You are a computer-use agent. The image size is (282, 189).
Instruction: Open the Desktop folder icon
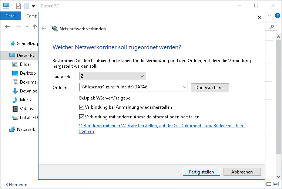[15, 73]
